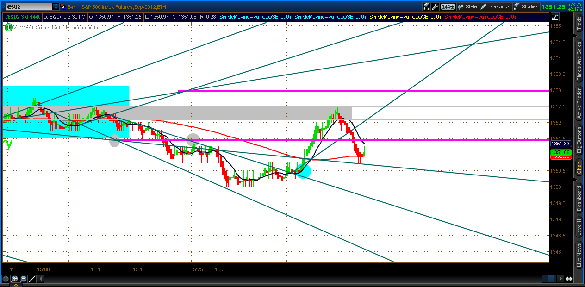Click the colored squares link icon
585x287 pixels.
[63, 6]
